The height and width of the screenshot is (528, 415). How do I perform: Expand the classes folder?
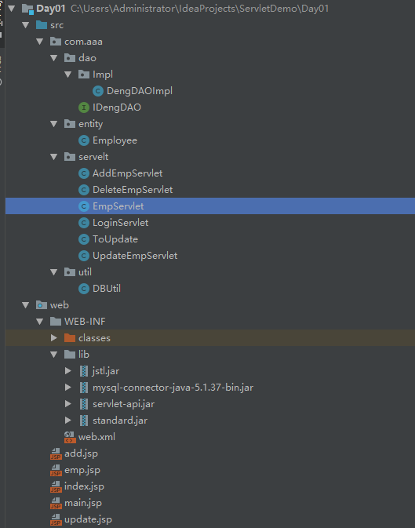tap(54, 337)
